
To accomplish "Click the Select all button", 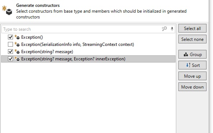I will tap(192, 28).
